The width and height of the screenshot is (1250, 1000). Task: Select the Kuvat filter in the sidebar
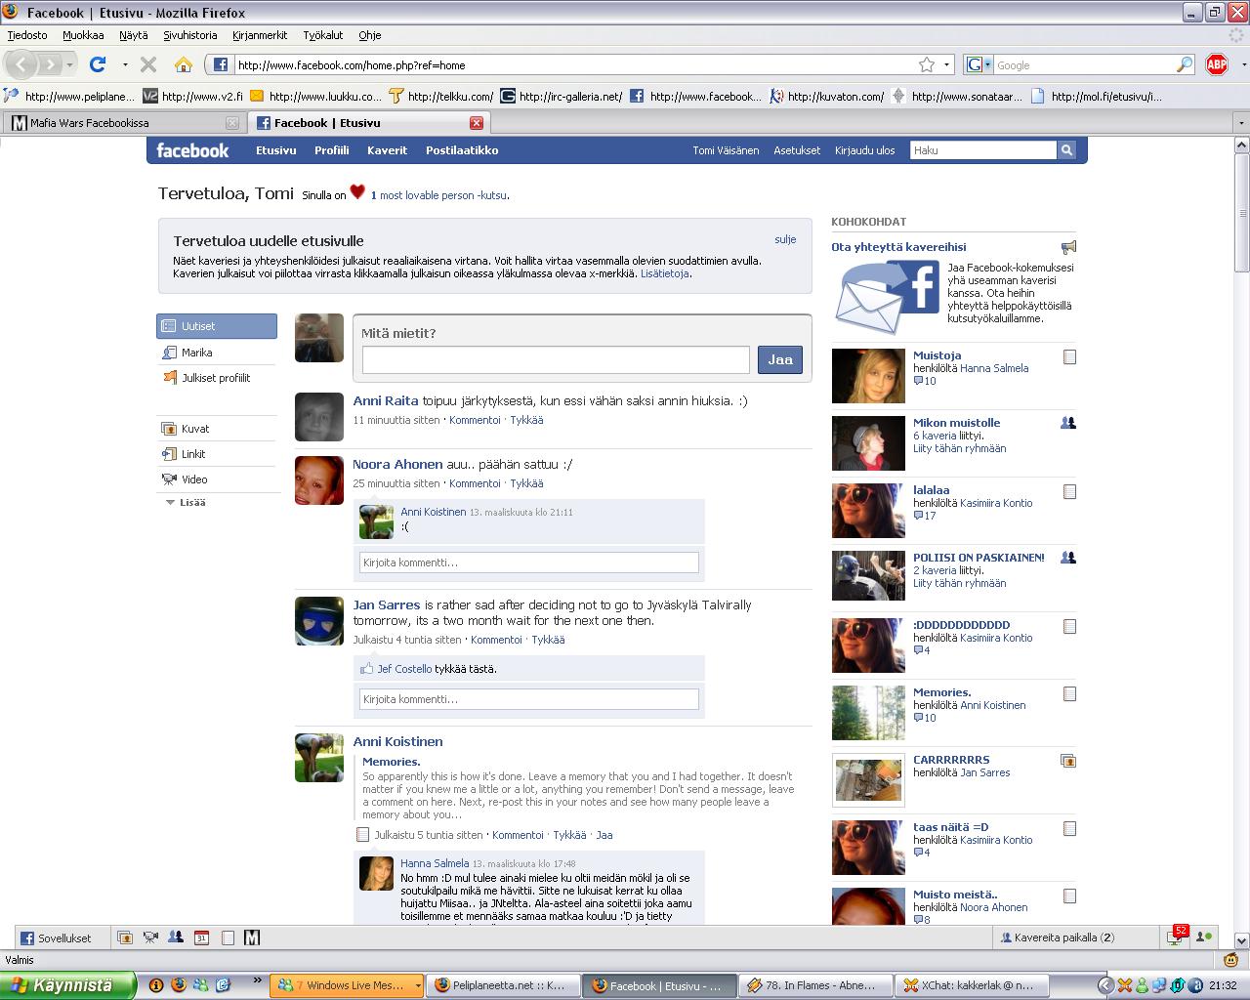tap(195, 429)
